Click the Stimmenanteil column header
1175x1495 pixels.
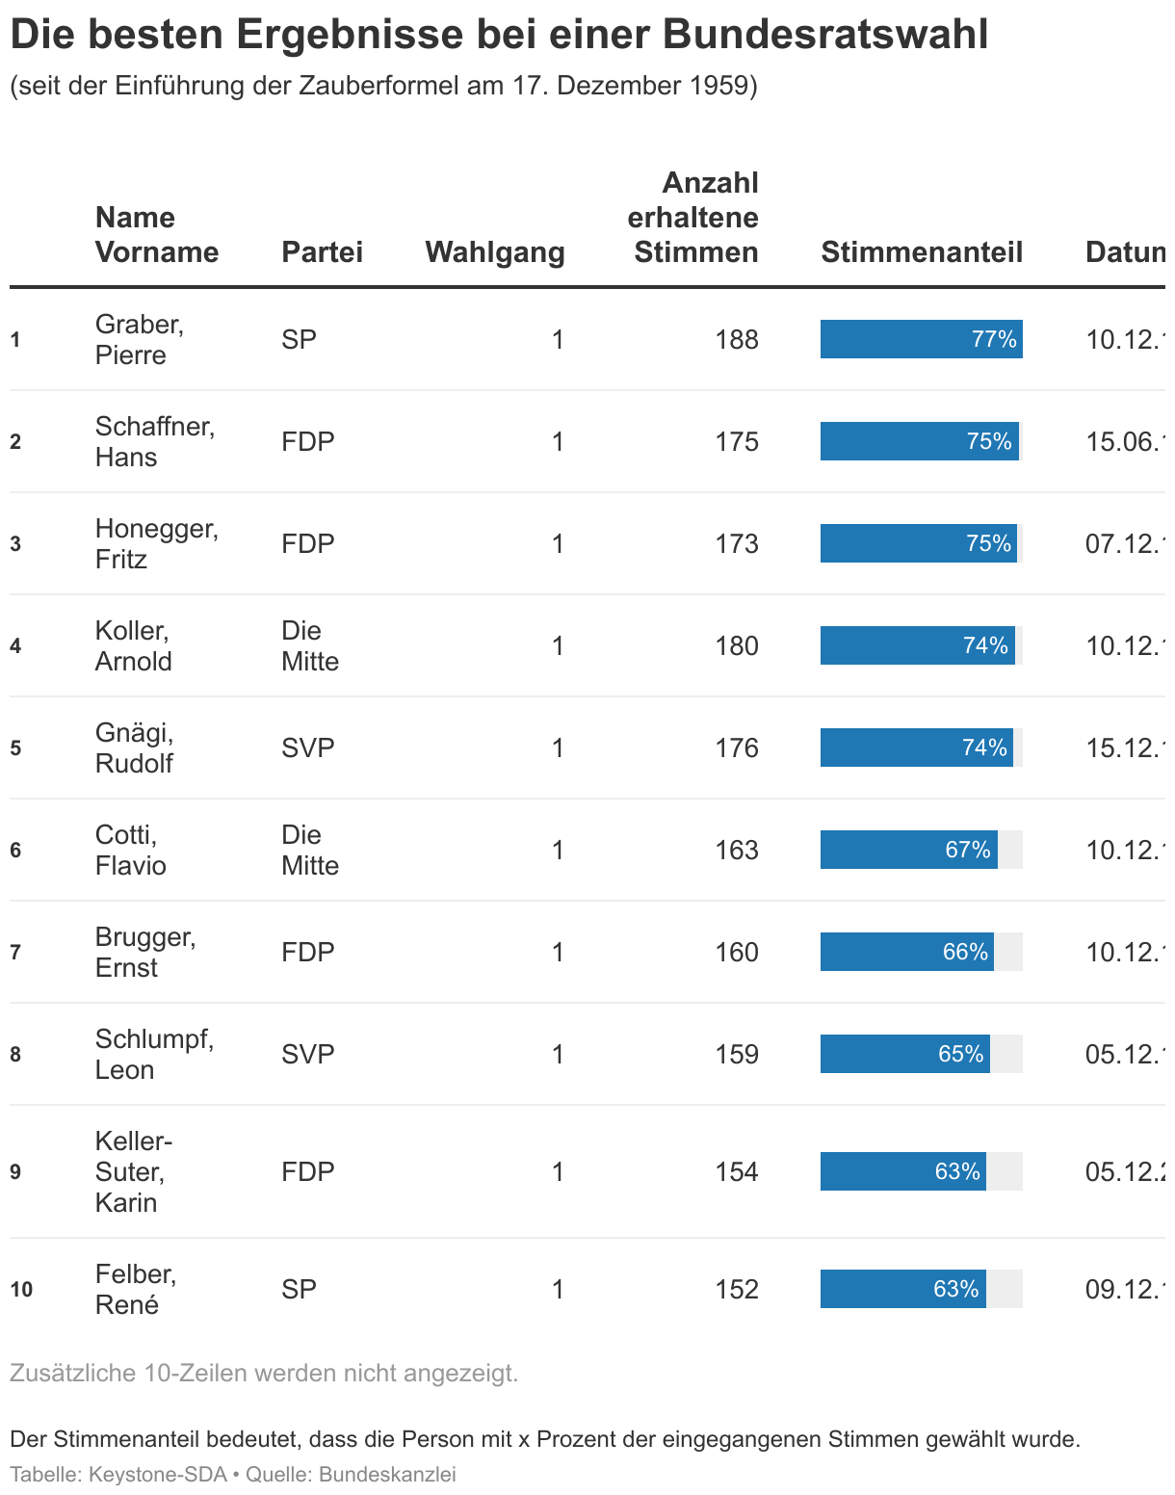(x=921, y=251)
